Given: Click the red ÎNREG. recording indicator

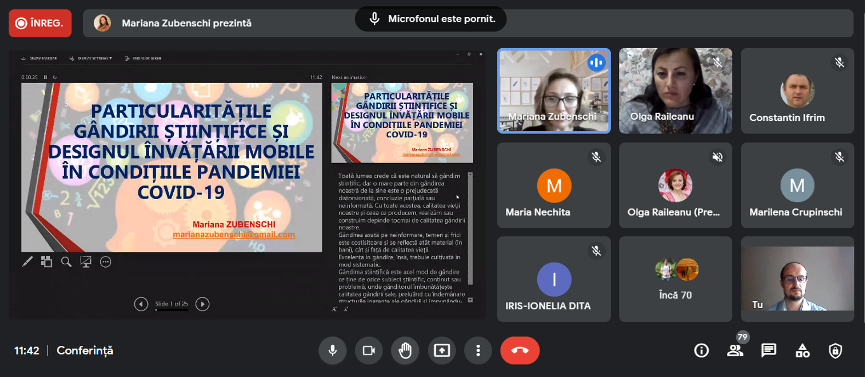Looking at the screenshot, I should [x=40, y=24].
